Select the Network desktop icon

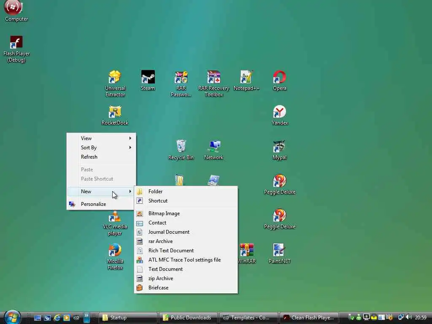coord(213,150)
